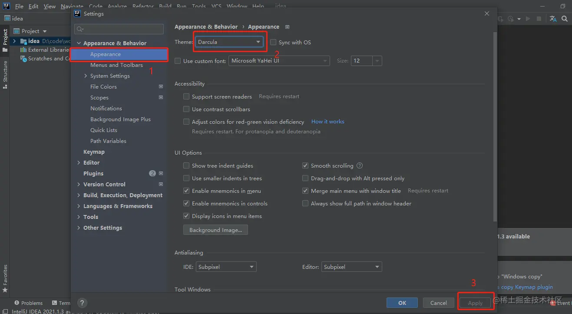Click the idea module folder icon in the tree
The image size is (572, 314).
coord(23,41)
